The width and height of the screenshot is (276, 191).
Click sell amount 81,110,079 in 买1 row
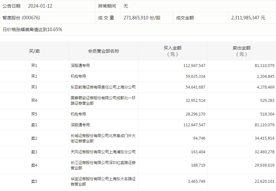[x=265, y=66]
